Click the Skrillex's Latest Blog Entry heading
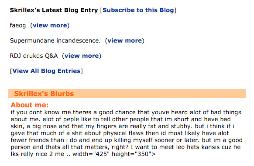Screen dimensions: 254x166 [x=54, y=10]
